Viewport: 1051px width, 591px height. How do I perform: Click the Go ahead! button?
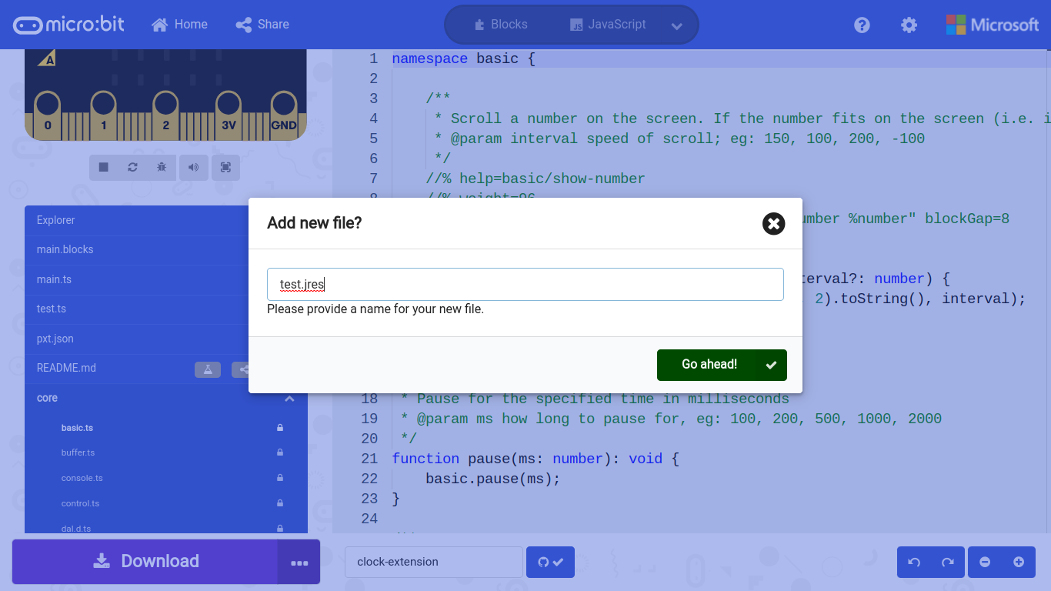click(721, 365)
